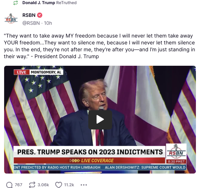Open the three-dot more options menu

click(x=84, y=185)
